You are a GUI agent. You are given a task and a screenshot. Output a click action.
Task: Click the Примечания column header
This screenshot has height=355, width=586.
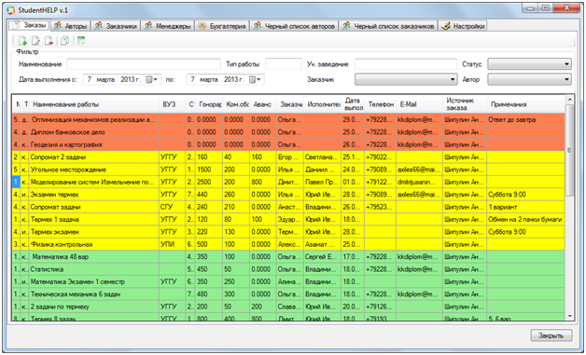tap(525, 104)
